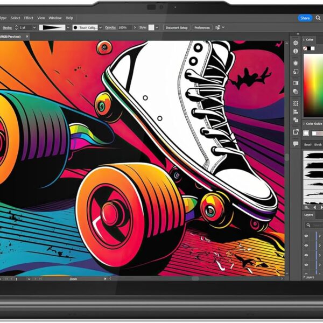Hide the third layer via eye icon
Image resolution: width=323 pixels, height=323 pixels.
coord(306,255)
